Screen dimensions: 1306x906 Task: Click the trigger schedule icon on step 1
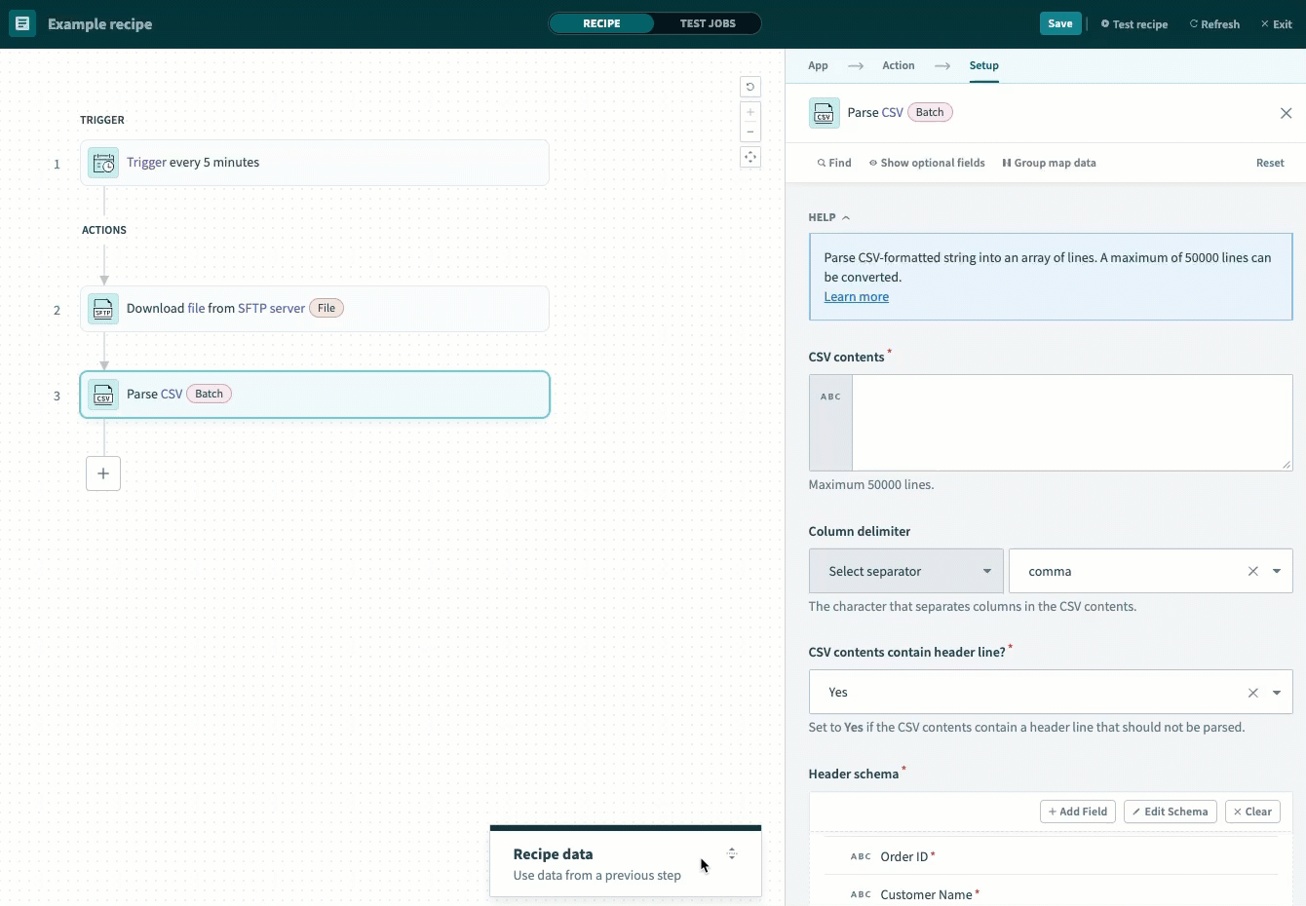103,163
